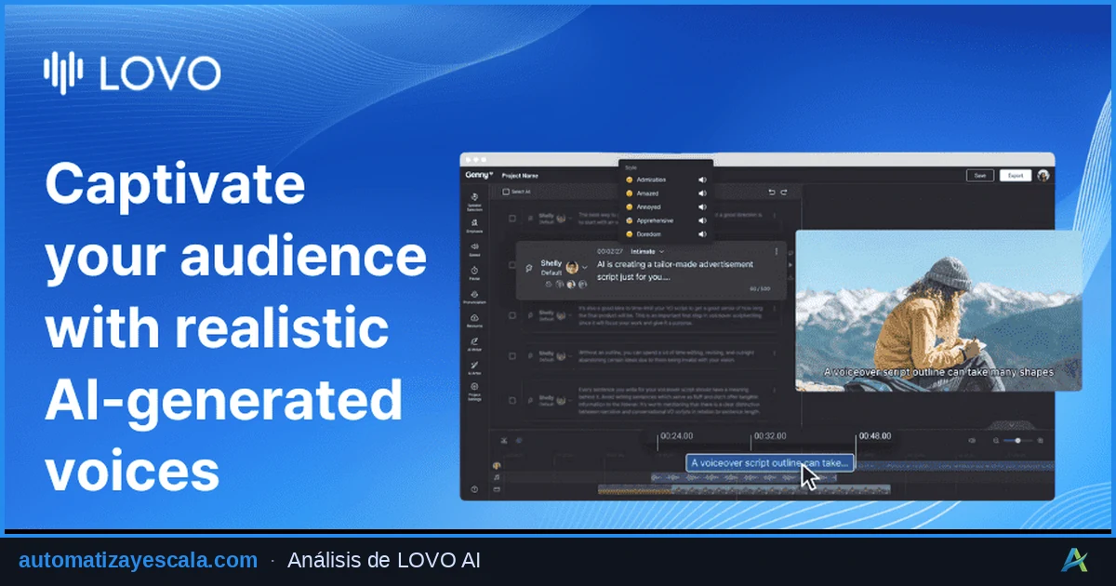Preview the Admiration style speaker icon
The width and height of the screenshot is (1116, 586).
[702, 180]
